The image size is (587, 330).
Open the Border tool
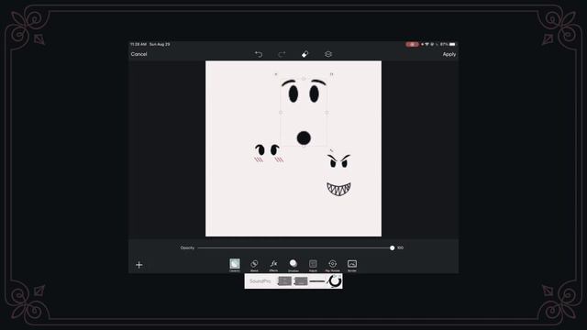352,265
